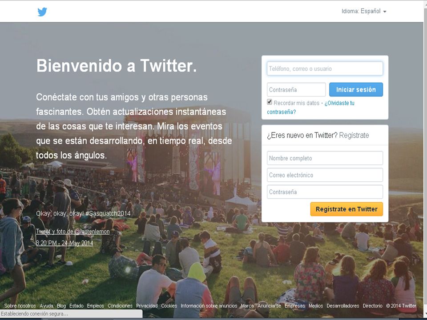Click the Twitter bird logo

coord(42,12)
